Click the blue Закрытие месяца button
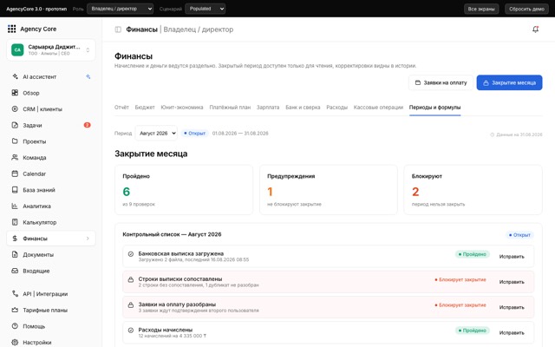The width and height of the screenshot is (555, 347). (509, 82)
